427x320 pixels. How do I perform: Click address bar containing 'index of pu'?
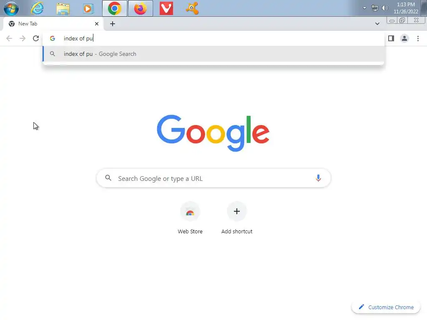point(214,38)
